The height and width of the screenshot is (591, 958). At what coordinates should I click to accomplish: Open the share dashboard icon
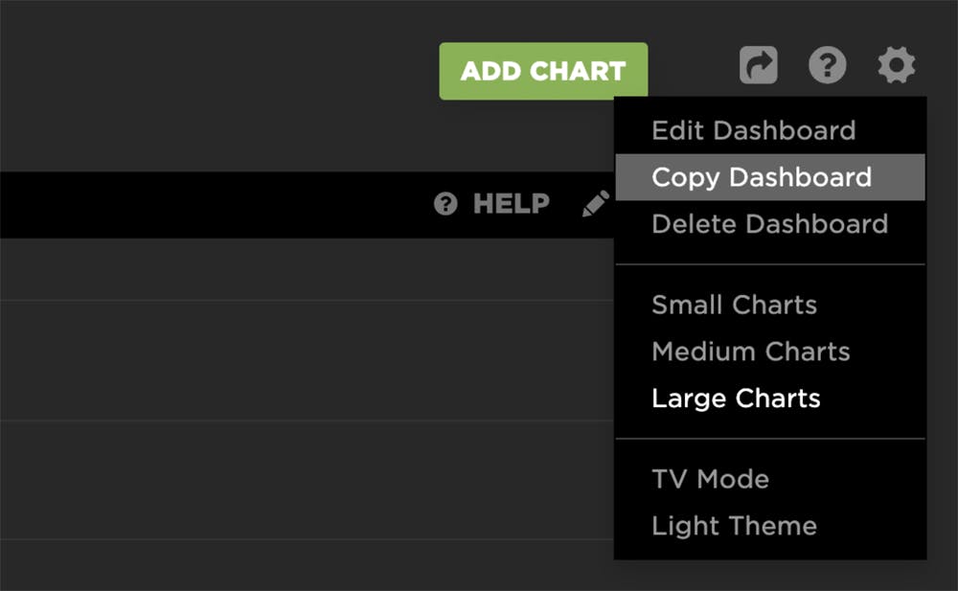coord(758,66)
